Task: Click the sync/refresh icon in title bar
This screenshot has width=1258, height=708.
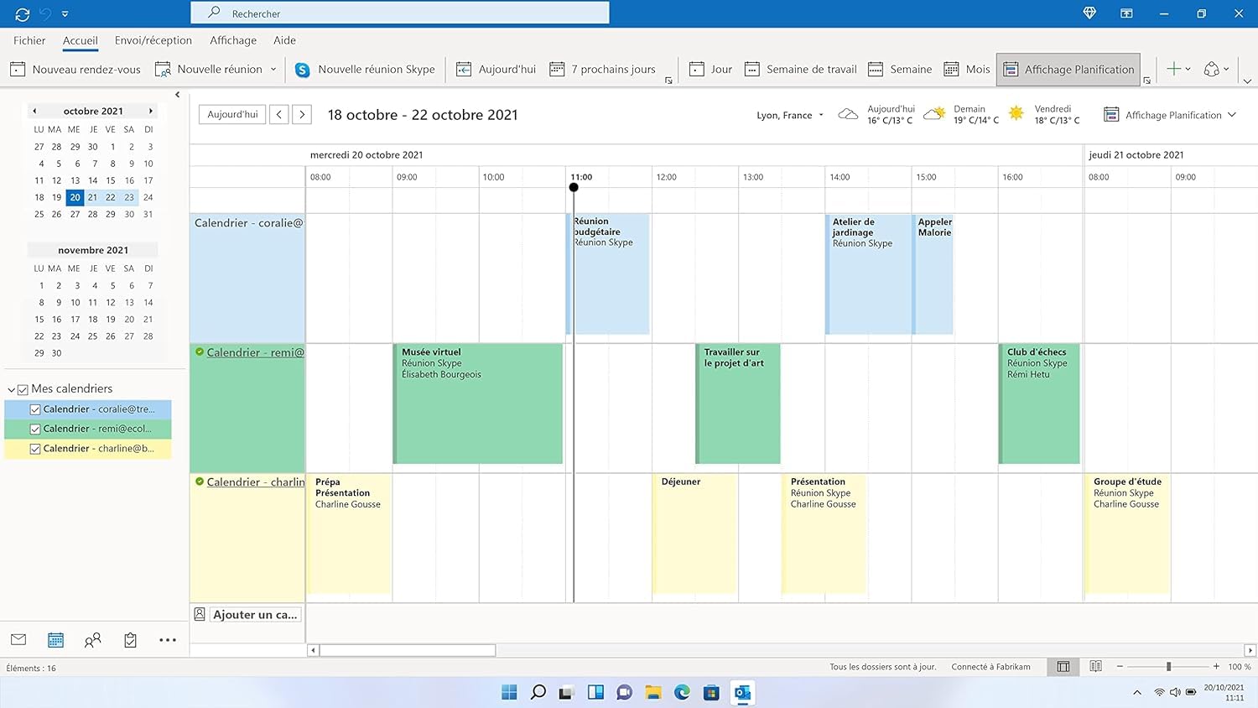Action: [x=23, y=13]
